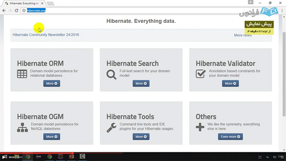The image size is (286, 161).
Task: Open fullscreen mode for the video
Action: tap(260, 157)
